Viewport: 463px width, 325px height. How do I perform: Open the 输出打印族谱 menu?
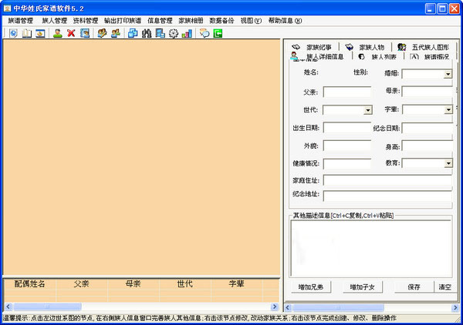123,21
